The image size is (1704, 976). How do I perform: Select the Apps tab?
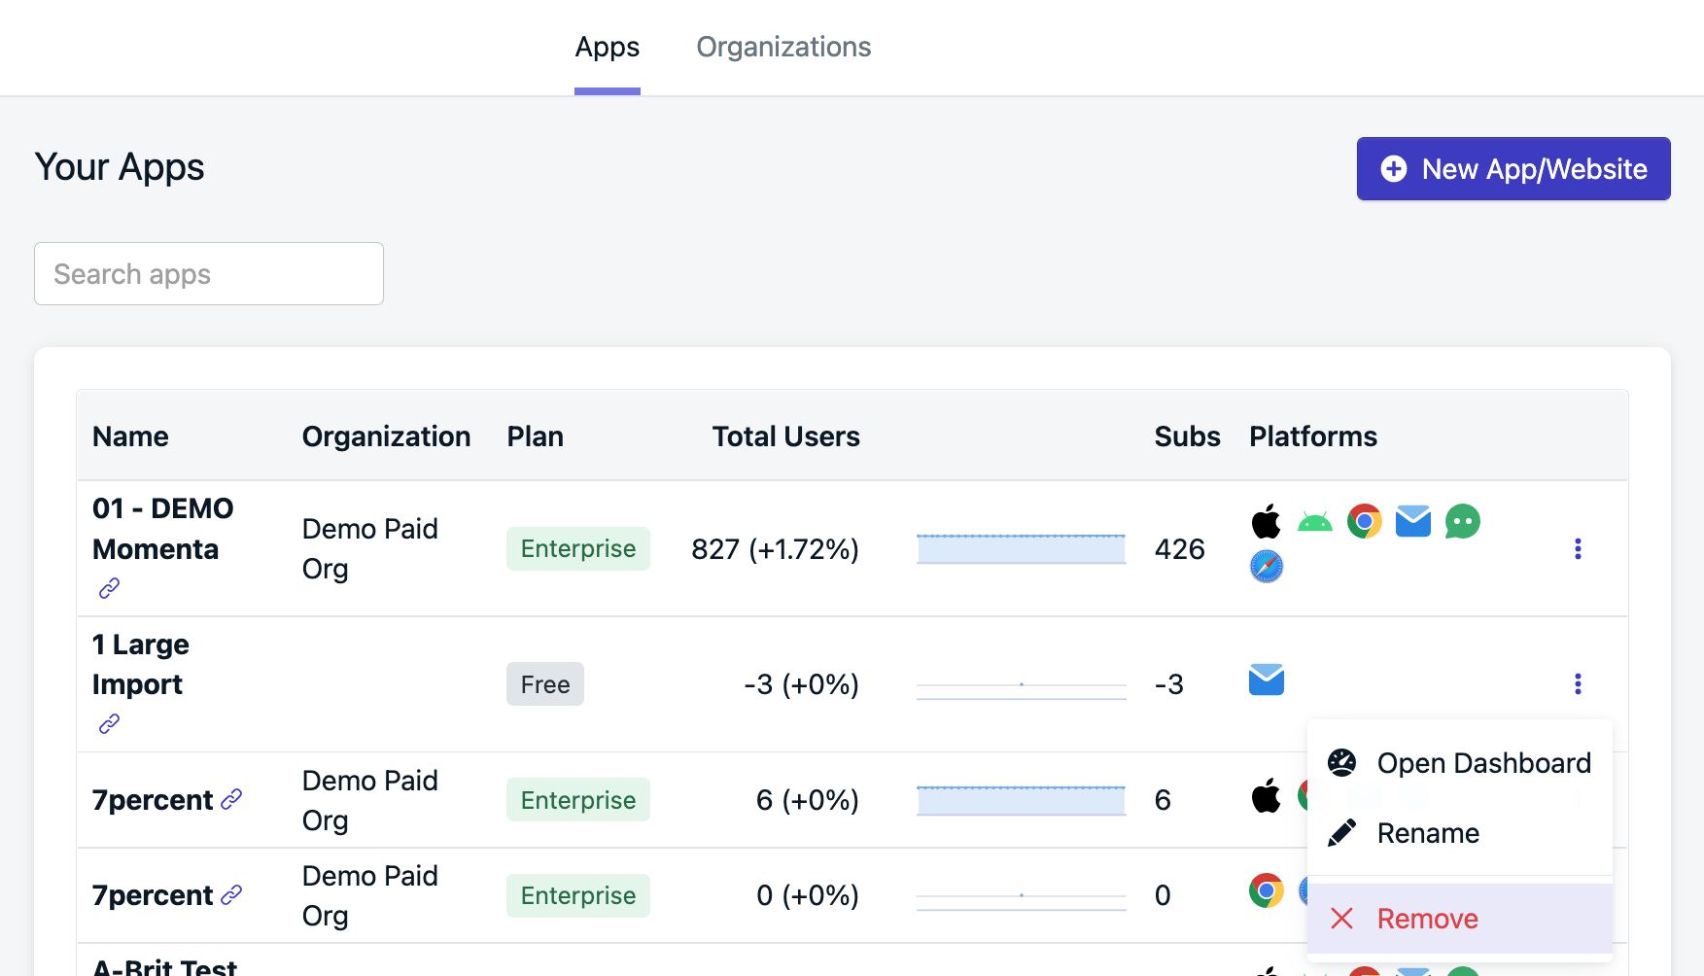pos(607,47)
